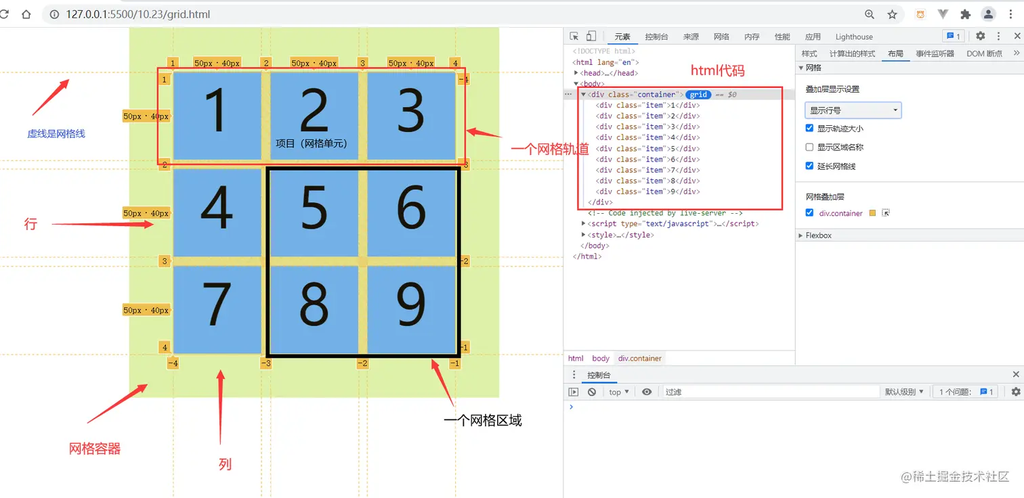Click the div.container overlay label link
Viewport: 1024px width, 498px height.
(x=840, y=213)
